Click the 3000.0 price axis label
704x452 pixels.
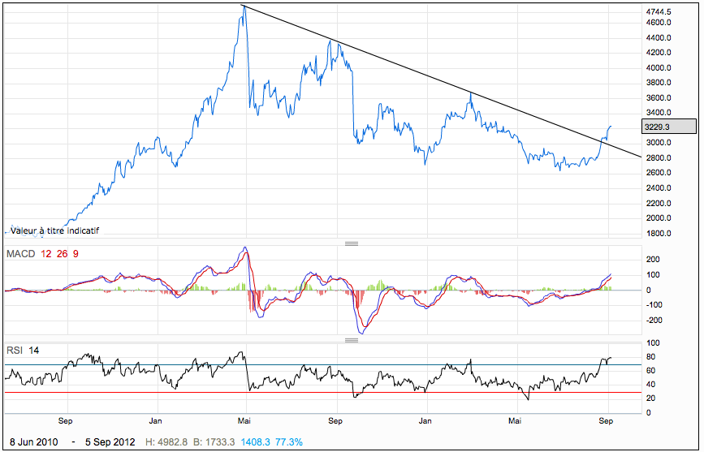click(x=659, y=143)
